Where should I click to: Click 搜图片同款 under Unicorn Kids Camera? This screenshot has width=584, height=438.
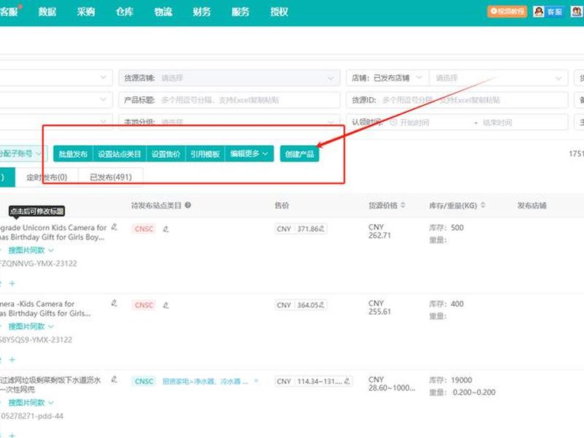click(x=31, y=250)
